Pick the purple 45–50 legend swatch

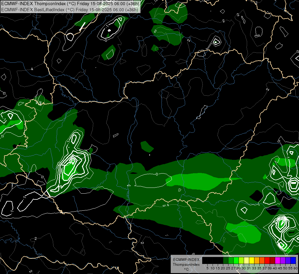[x=283, y=260]
